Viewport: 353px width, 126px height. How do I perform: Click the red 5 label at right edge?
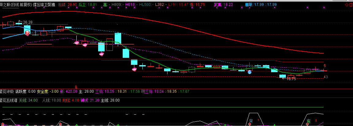point(324,66)
